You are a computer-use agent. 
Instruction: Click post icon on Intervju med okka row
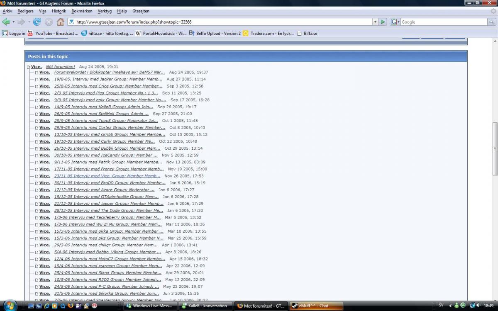(x=37, y=231)
